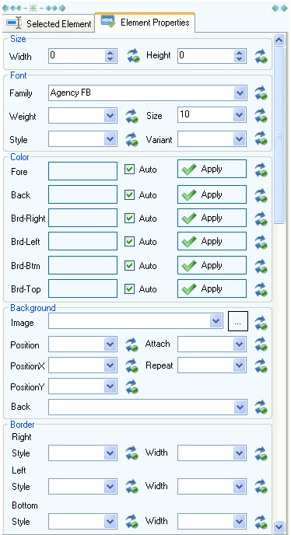Click apply icon next to Background Back dropdown
The height and width of the screenshot is (535, 291).
click(261, 407)
